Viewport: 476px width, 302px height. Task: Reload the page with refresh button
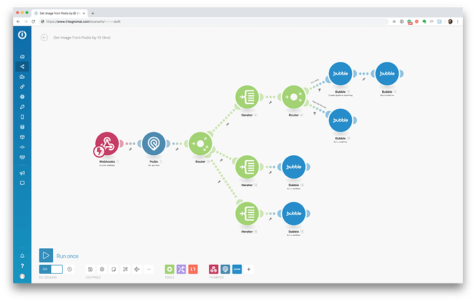[33, 21]
